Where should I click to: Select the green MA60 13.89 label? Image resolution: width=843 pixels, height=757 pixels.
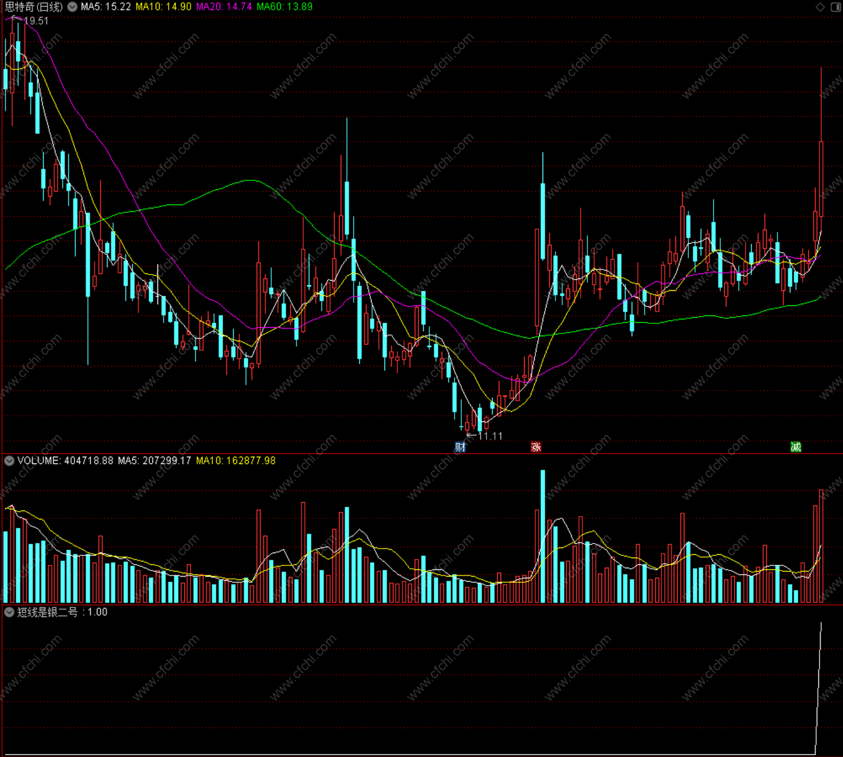(285, 7)
